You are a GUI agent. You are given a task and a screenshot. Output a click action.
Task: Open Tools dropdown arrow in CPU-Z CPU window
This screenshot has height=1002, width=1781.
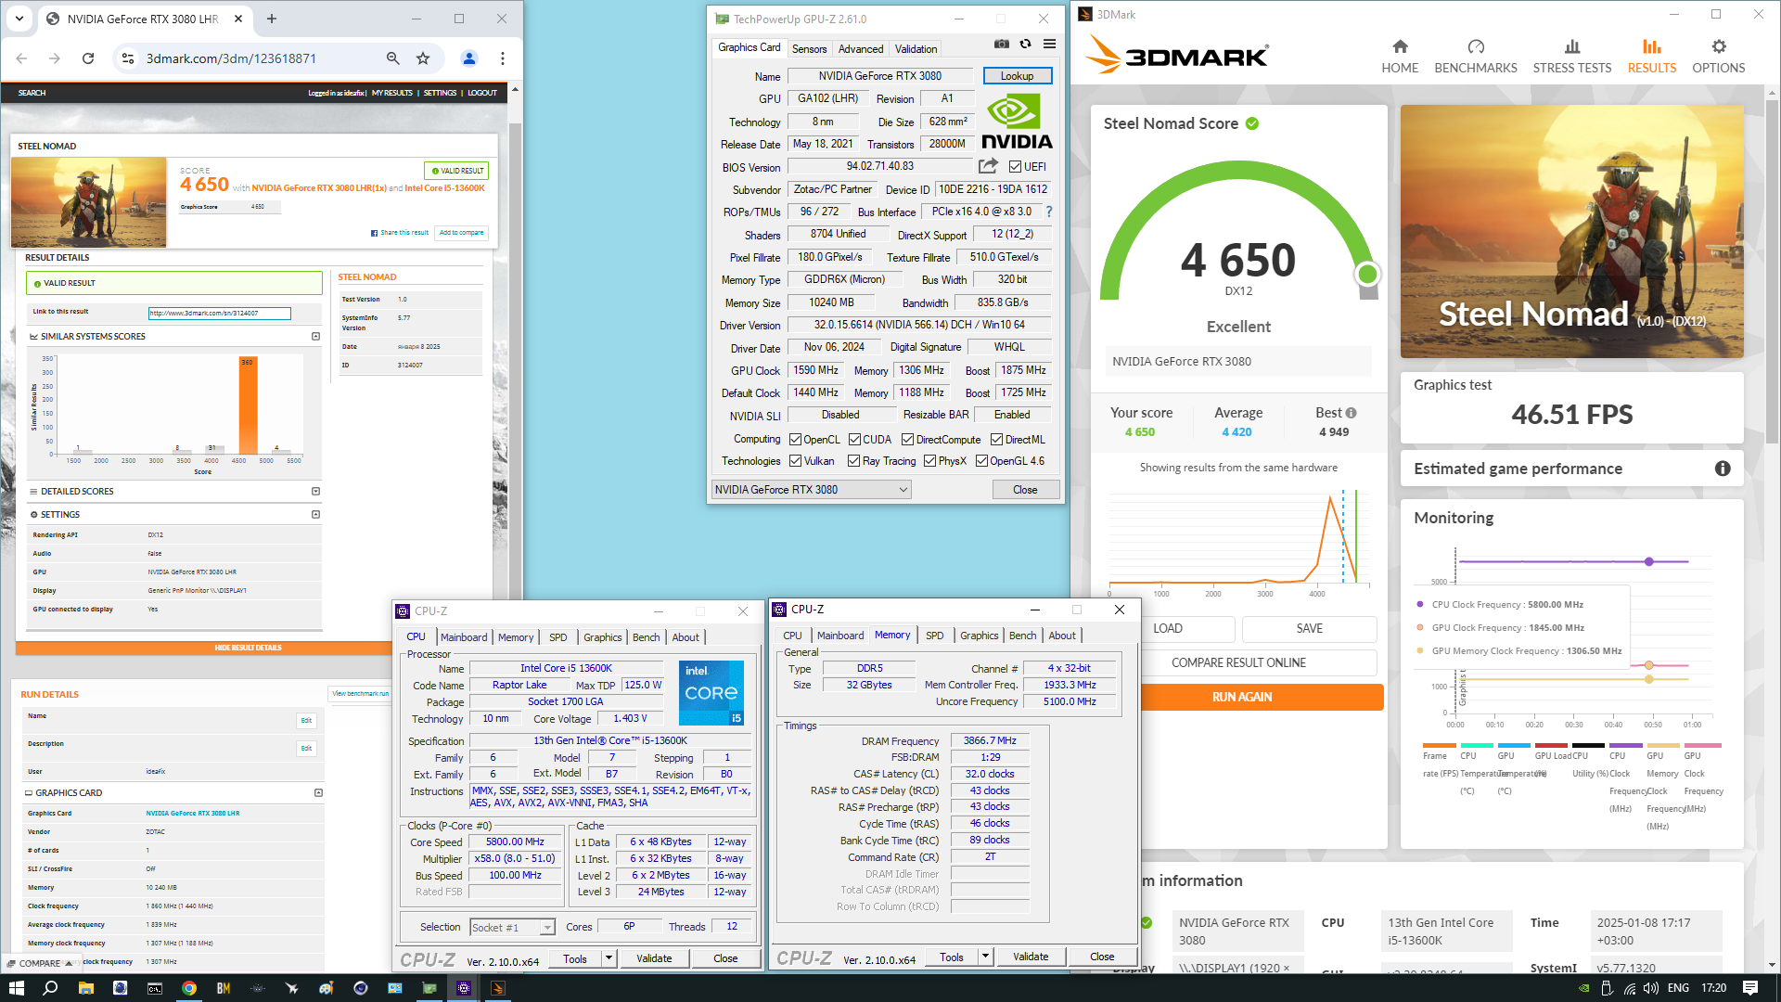(609, 958)
